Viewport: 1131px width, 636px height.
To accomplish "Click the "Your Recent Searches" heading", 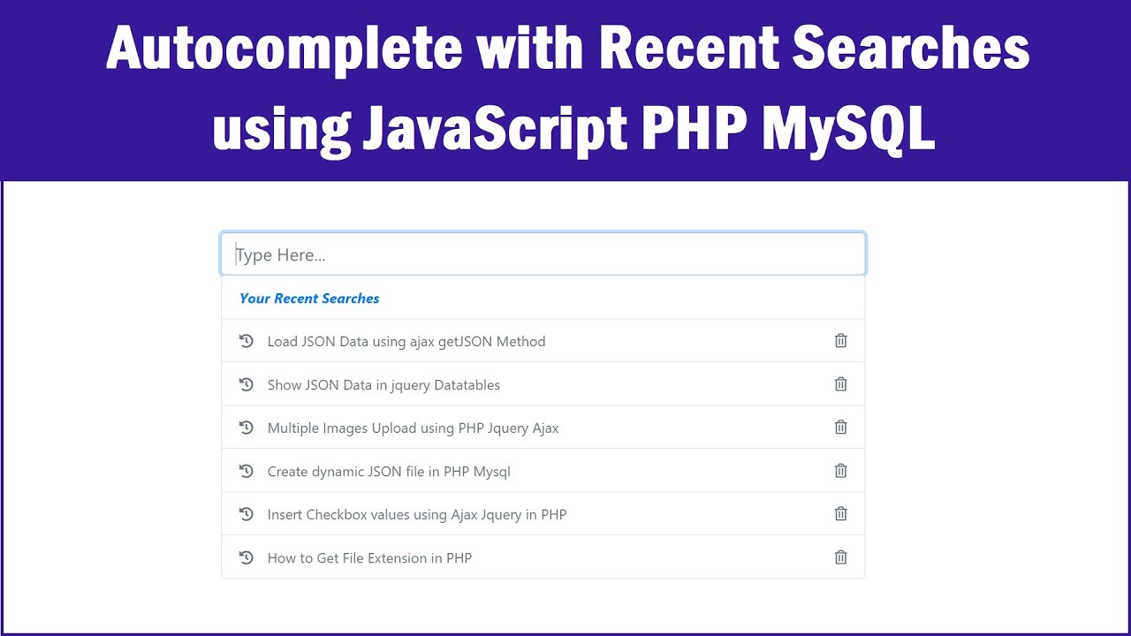I will click(309, 299).
